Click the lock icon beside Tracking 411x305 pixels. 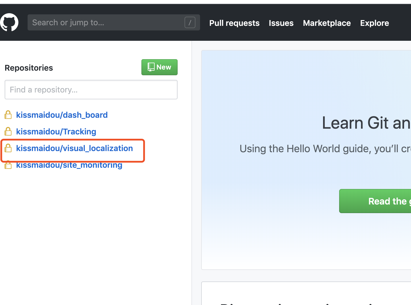point(8,132)
